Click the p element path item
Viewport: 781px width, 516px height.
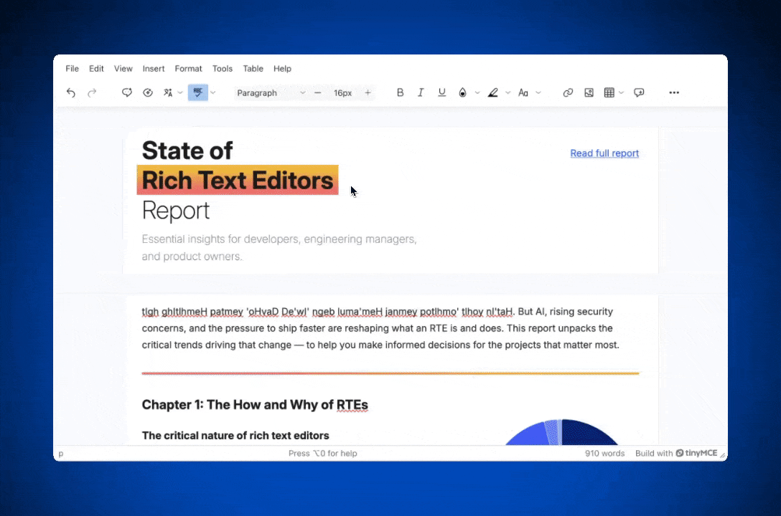[x=61, y=454]
